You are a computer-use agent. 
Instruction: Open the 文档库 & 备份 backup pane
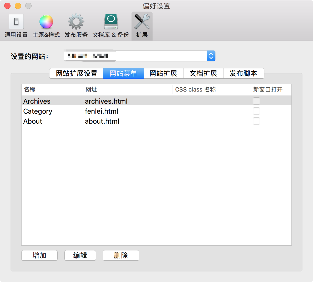[111, 26]
